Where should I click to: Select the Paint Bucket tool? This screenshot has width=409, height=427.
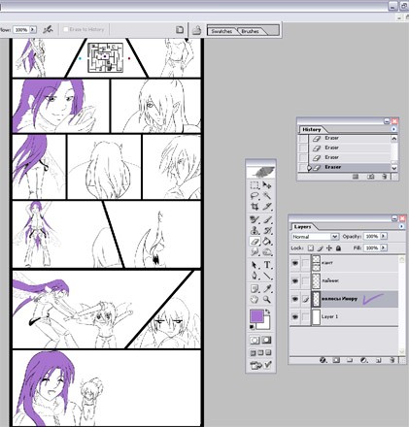pyautogui.click(x=267, y=242)
